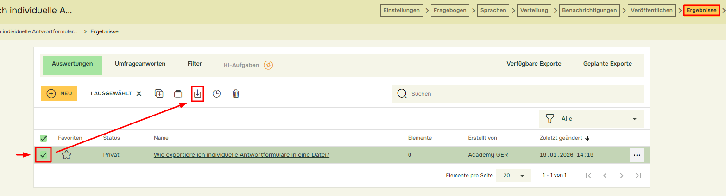Click the duplicate report icon
Viewport: 726px width, 196px height.
(159, 93)
